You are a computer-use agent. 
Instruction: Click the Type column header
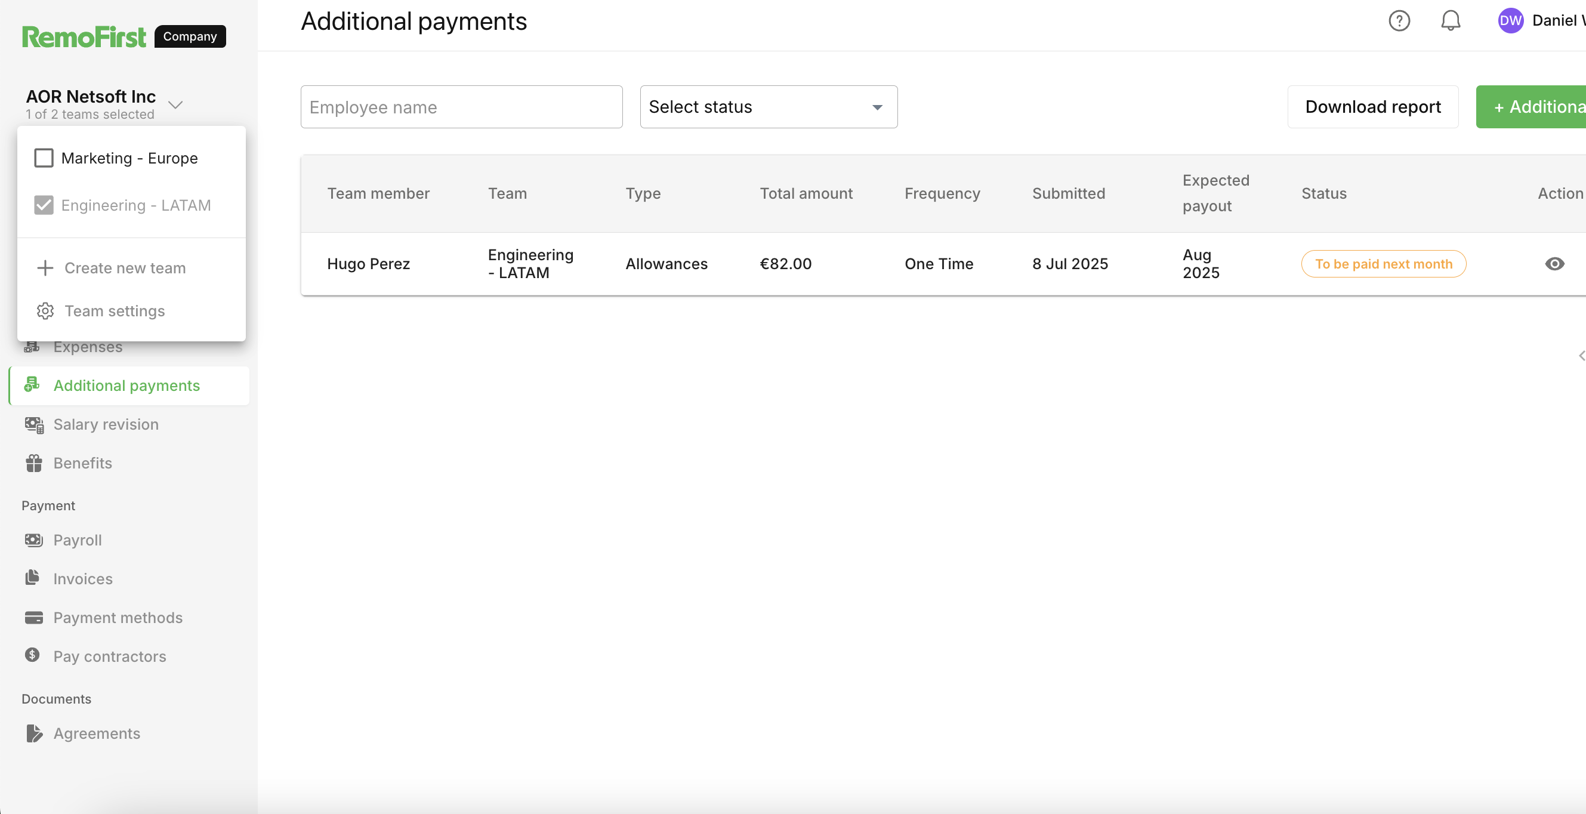[643, 193]
